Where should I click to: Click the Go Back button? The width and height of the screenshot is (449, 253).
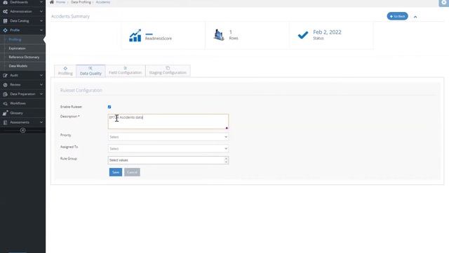pyautogui.click(x=397, y=16)
